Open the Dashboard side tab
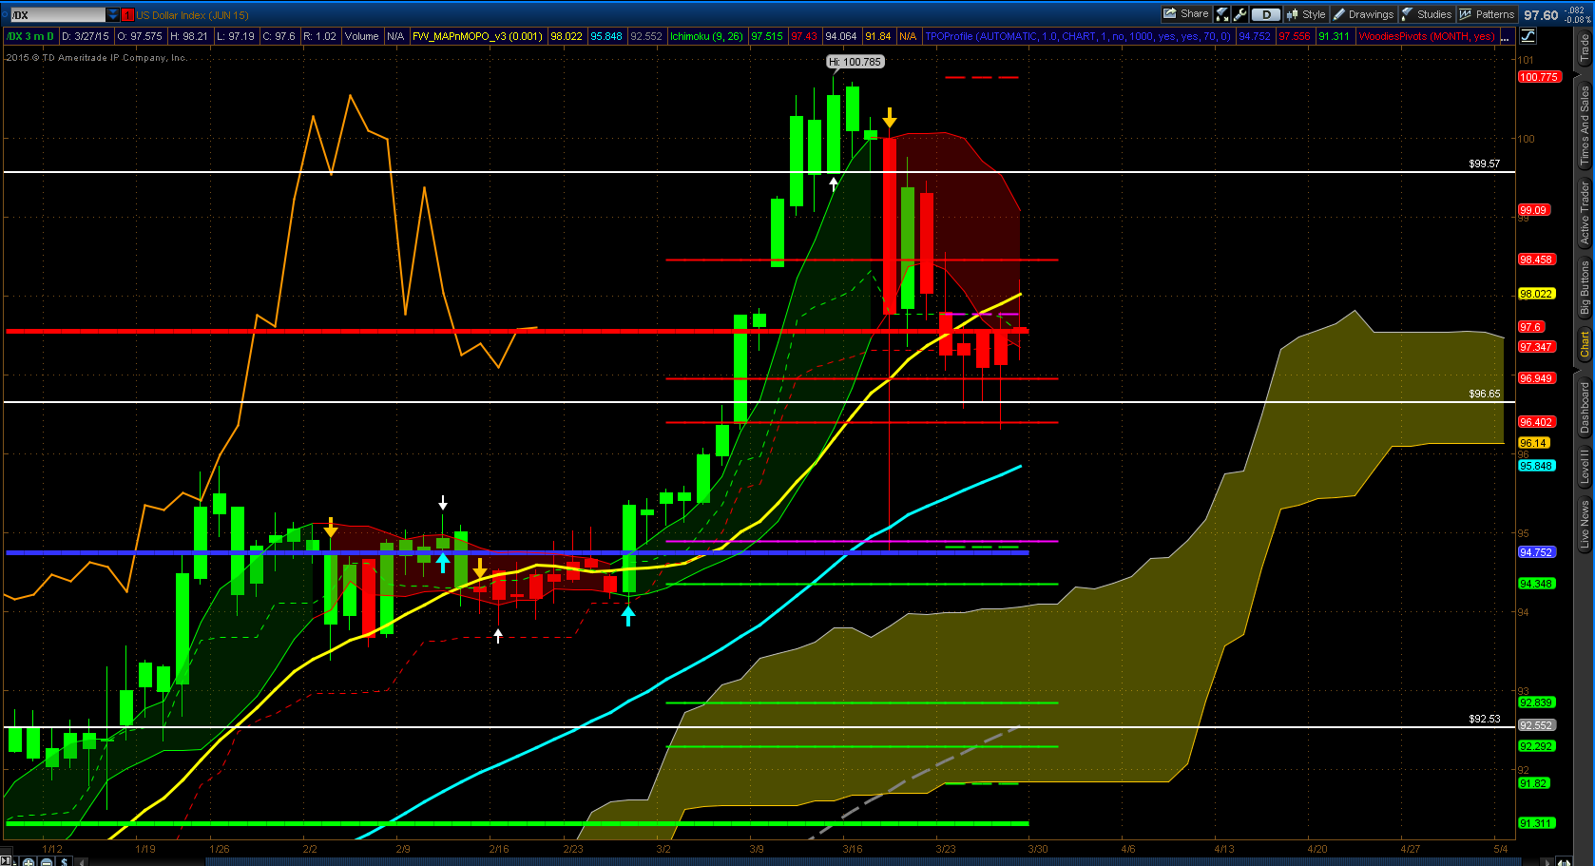Image resolution: width=1595 pixels, height=866 pixels. point(1585,408)
